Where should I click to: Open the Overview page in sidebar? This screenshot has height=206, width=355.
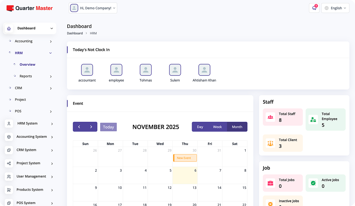click(x=27, y=64)
